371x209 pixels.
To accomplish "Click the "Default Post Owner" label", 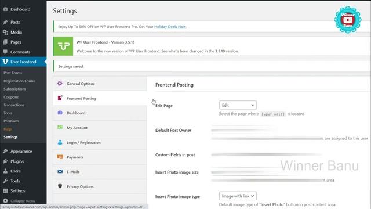I will tap(173, 130).
